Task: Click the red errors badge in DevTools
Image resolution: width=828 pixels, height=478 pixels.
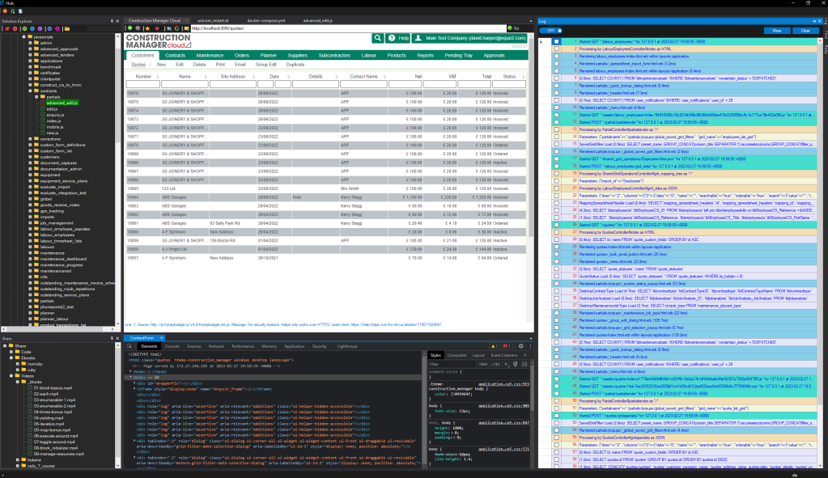Action: 507,346
